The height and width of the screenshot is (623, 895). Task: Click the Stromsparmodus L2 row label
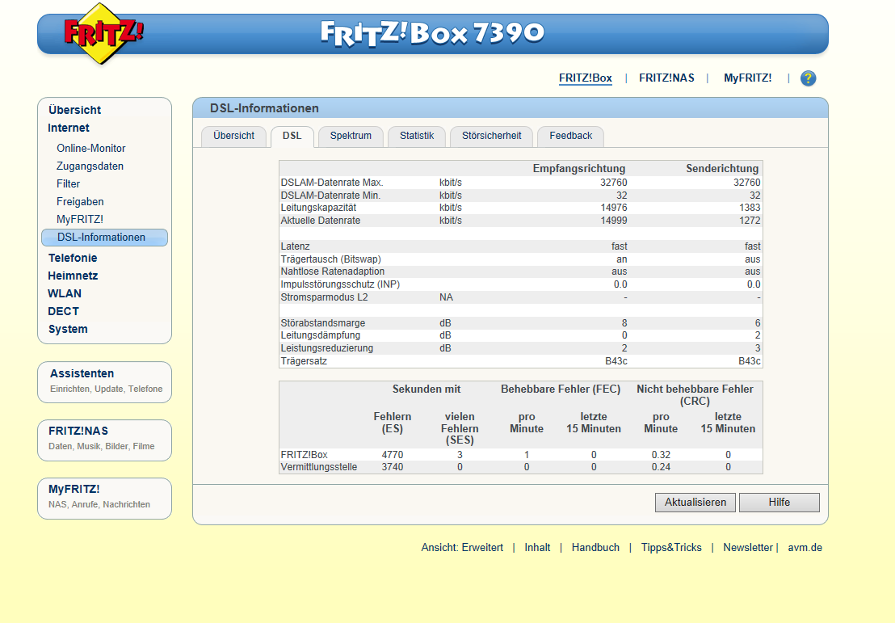pos(324,297)
